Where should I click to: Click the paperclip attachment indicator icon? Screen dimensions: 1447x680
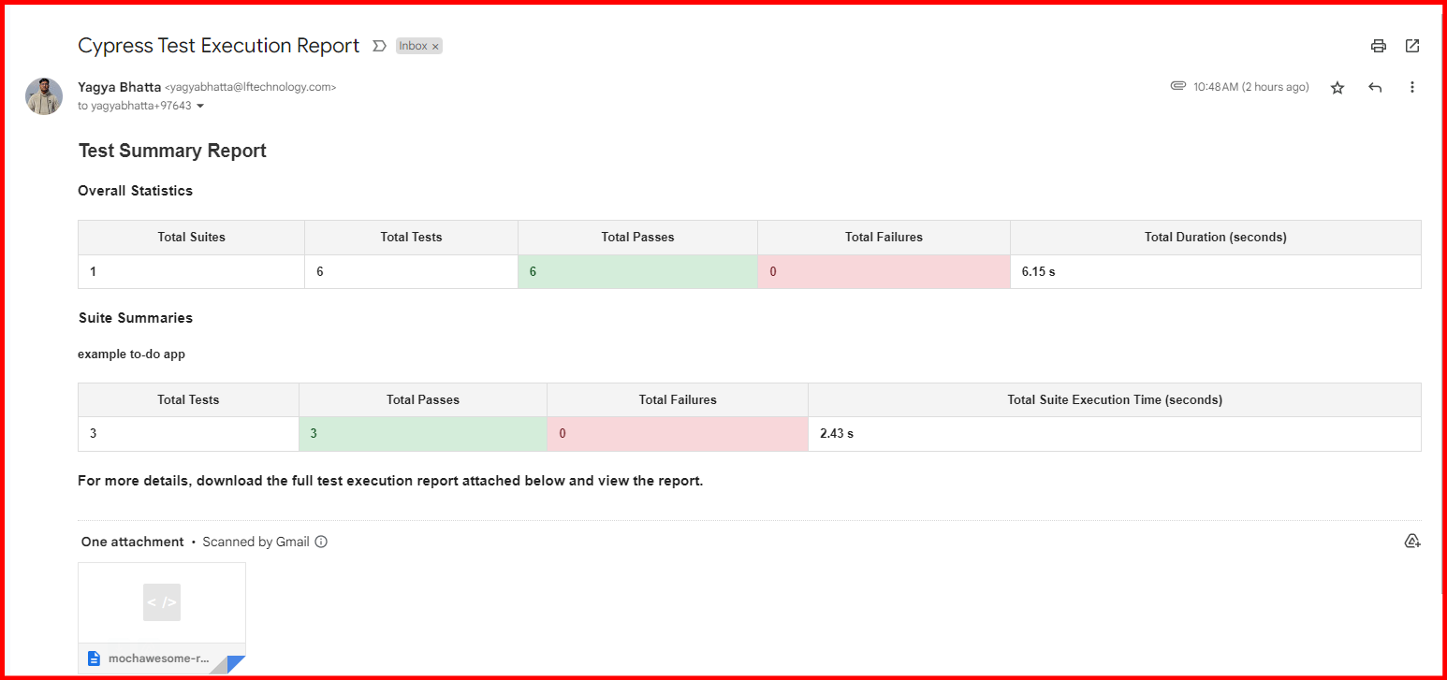tap(1178, 86)
